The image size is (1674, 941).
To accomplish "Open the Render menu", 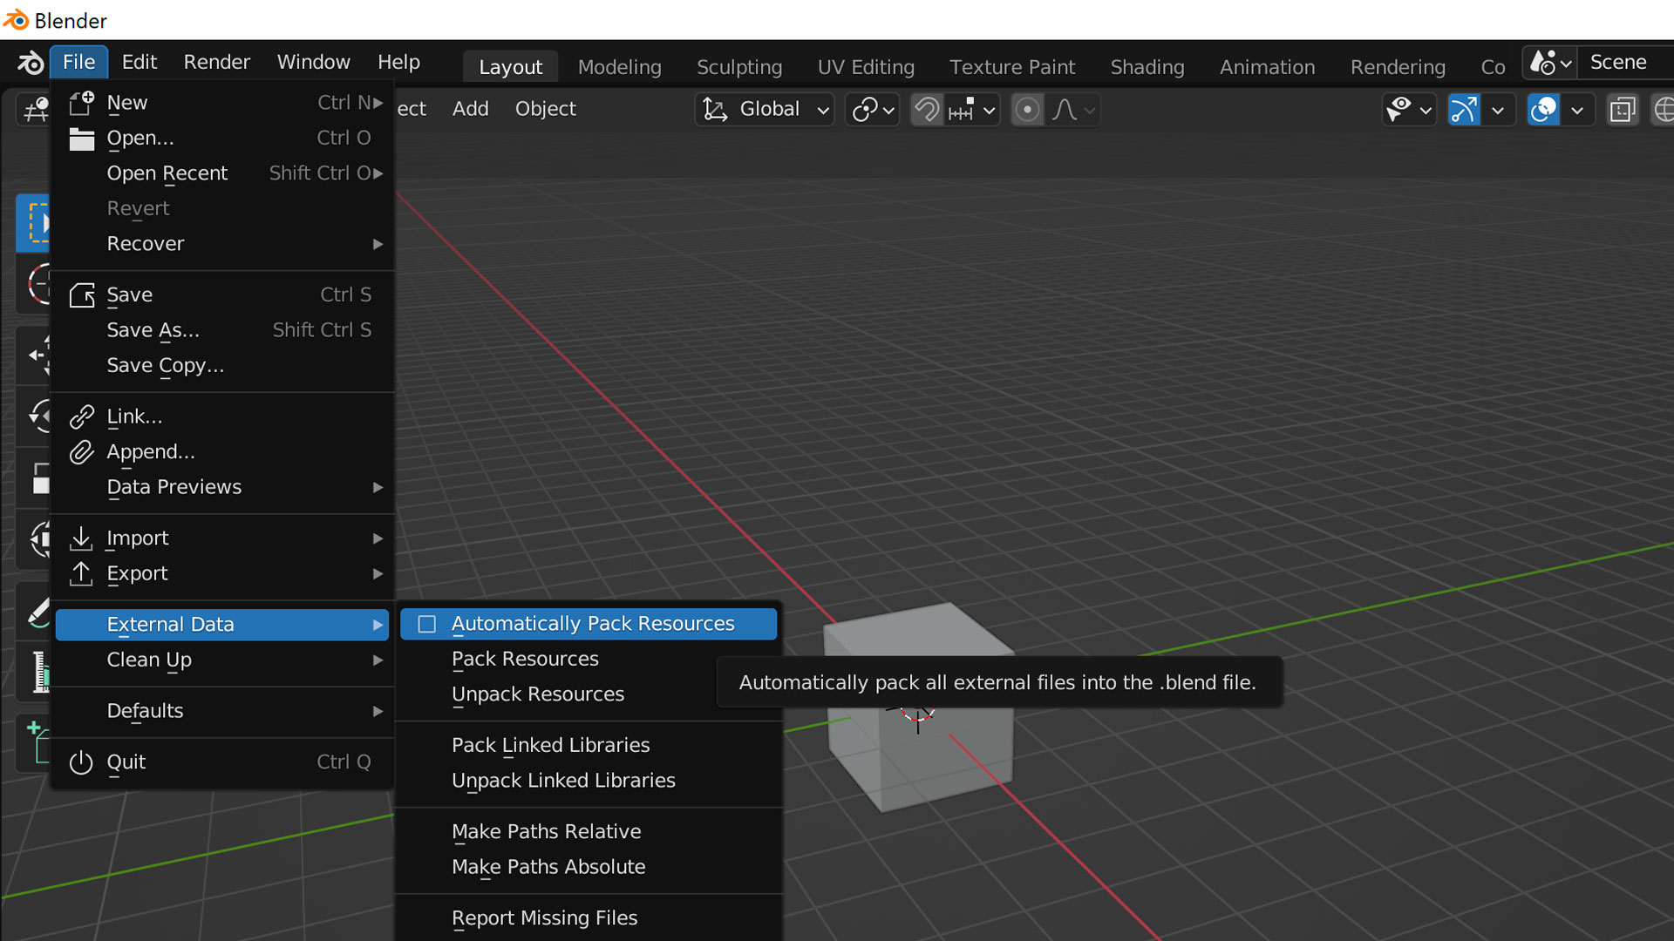I will 217,63.
